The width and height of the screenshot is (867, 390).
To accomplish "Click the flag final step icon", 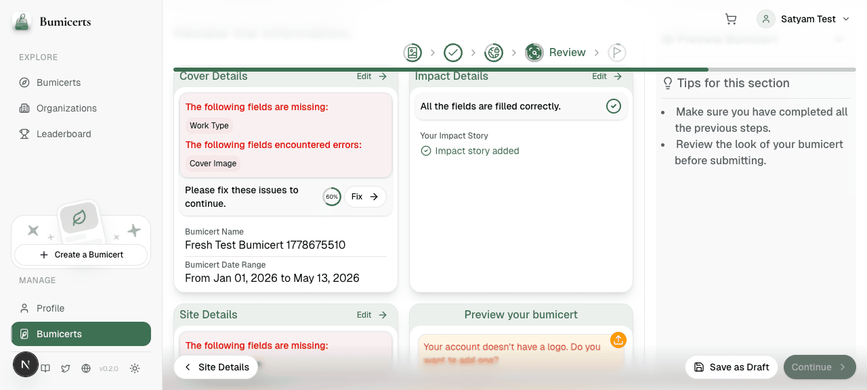I will pyautogui.click(x=617, y=52).
